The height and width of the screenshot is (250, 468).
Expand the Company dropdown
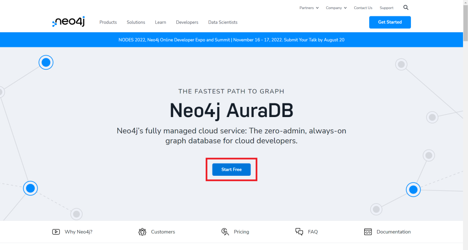coord(336,8)
